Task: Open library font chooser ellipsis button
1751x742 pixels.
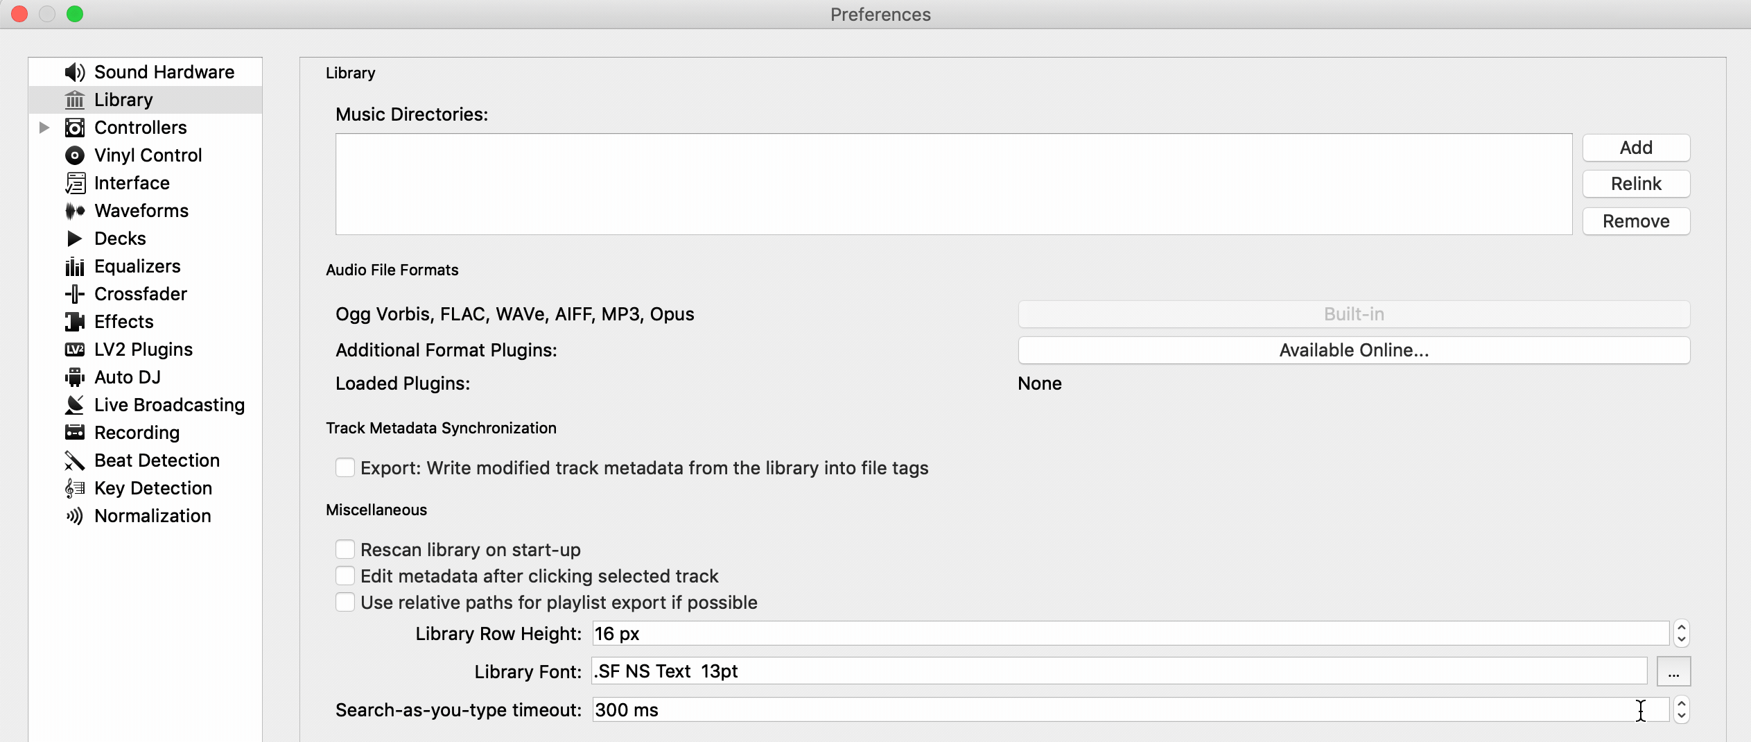Action: point(1673,671)
